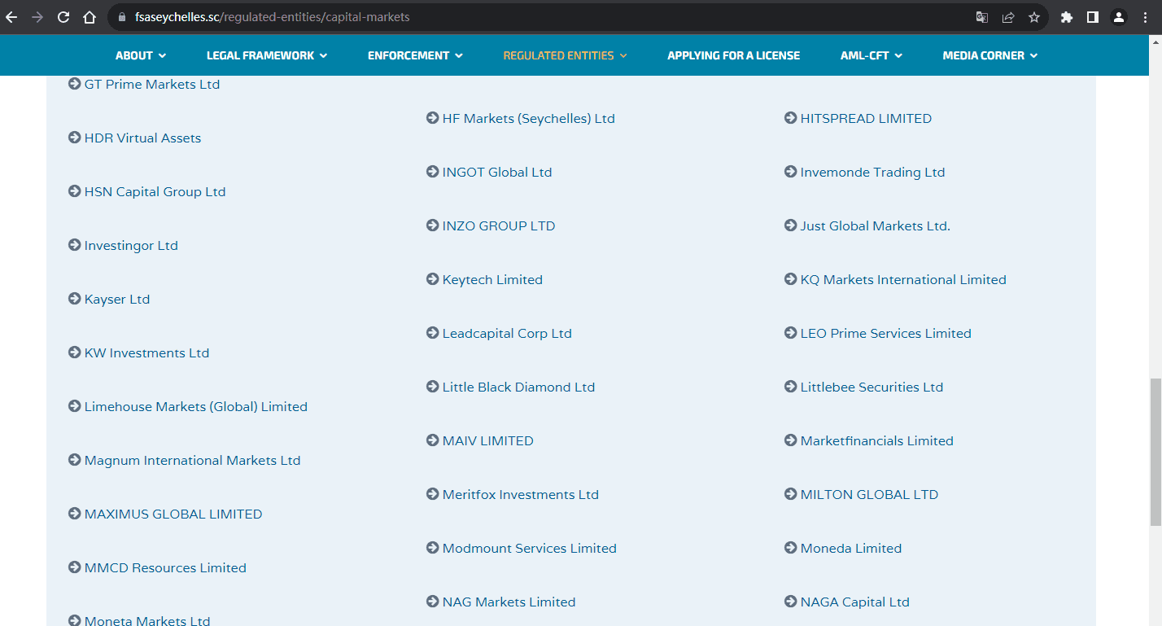Viewport: 1162px width, 626px height.
Task: Open Chrome three-dot menu
Action: click(x=1145, y=17)
